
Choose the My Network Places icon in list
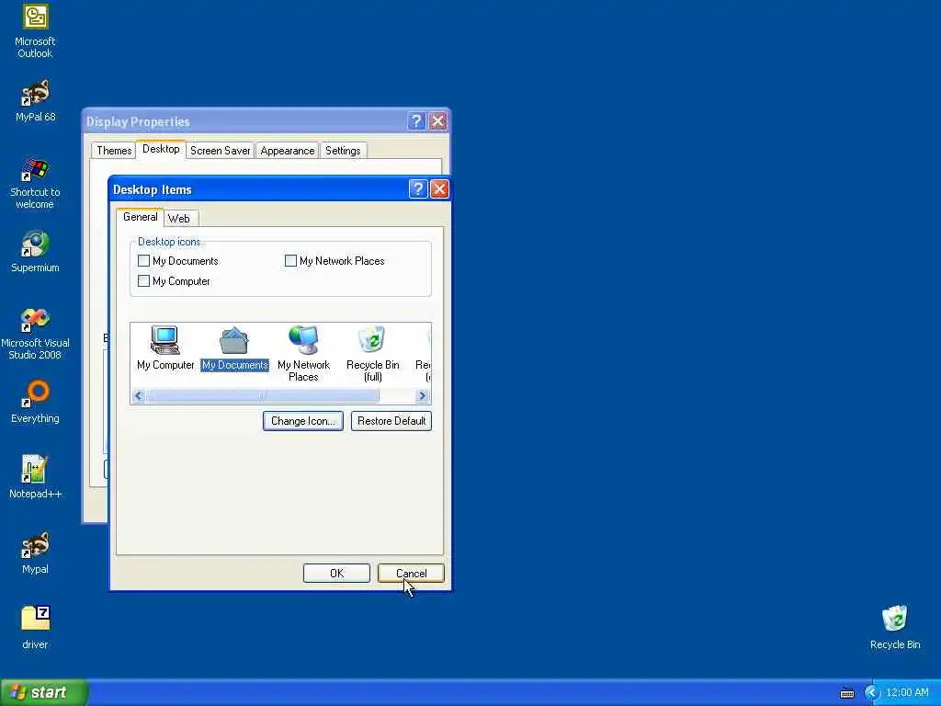point(303,354)
